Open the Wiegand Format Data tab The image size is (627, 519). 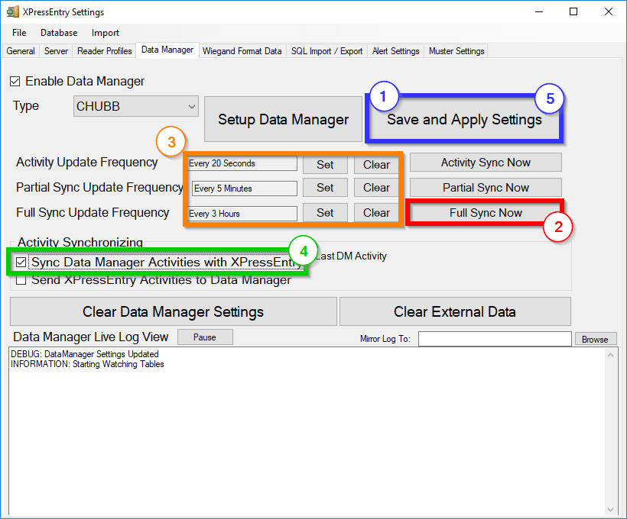[x=242, y=51]
